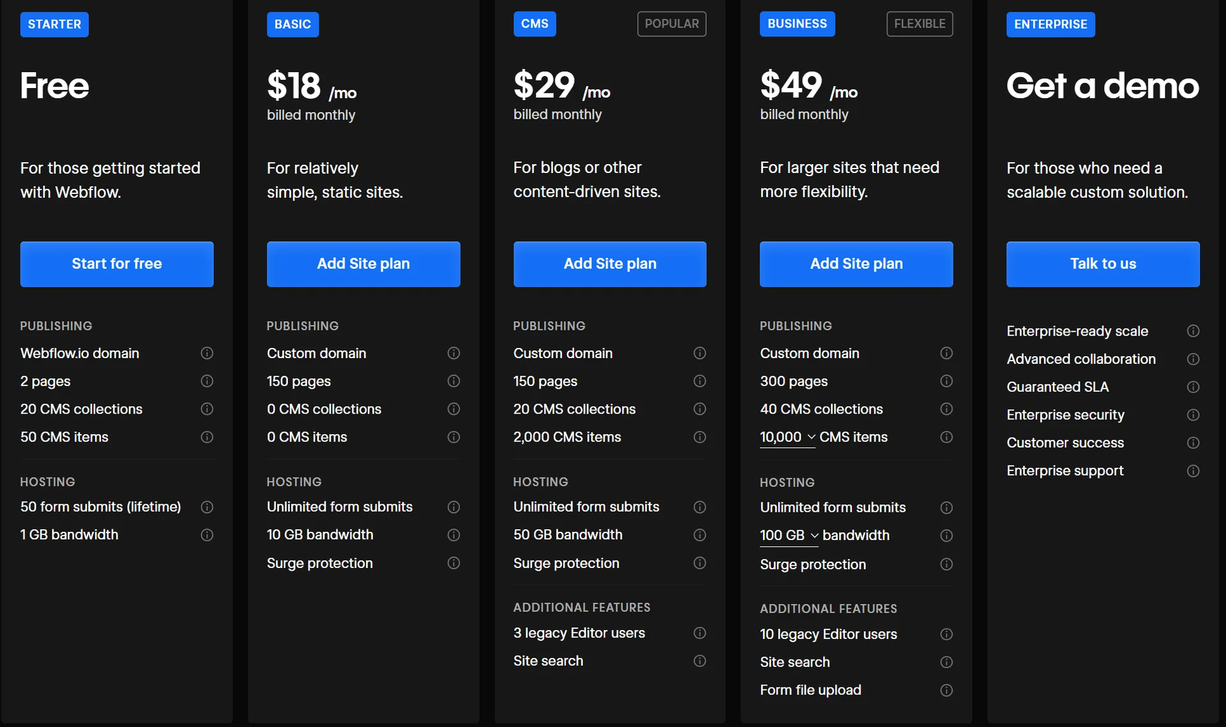
Task: Click the POPULAR badge on CMS plan
Action: coord(672,24)
